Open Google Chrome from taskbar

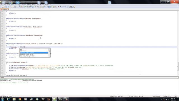pyautogui.click(x=20, y=99)
